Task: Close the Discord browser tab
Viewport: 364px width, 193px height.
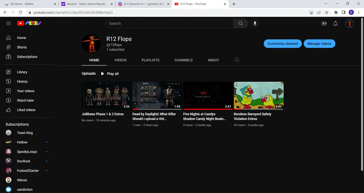Action: point(168,4)
